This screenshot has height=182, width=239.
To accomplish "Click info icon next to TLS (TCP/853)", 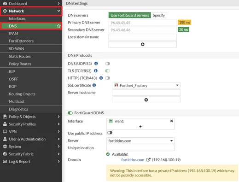I will tap(96, 70).
